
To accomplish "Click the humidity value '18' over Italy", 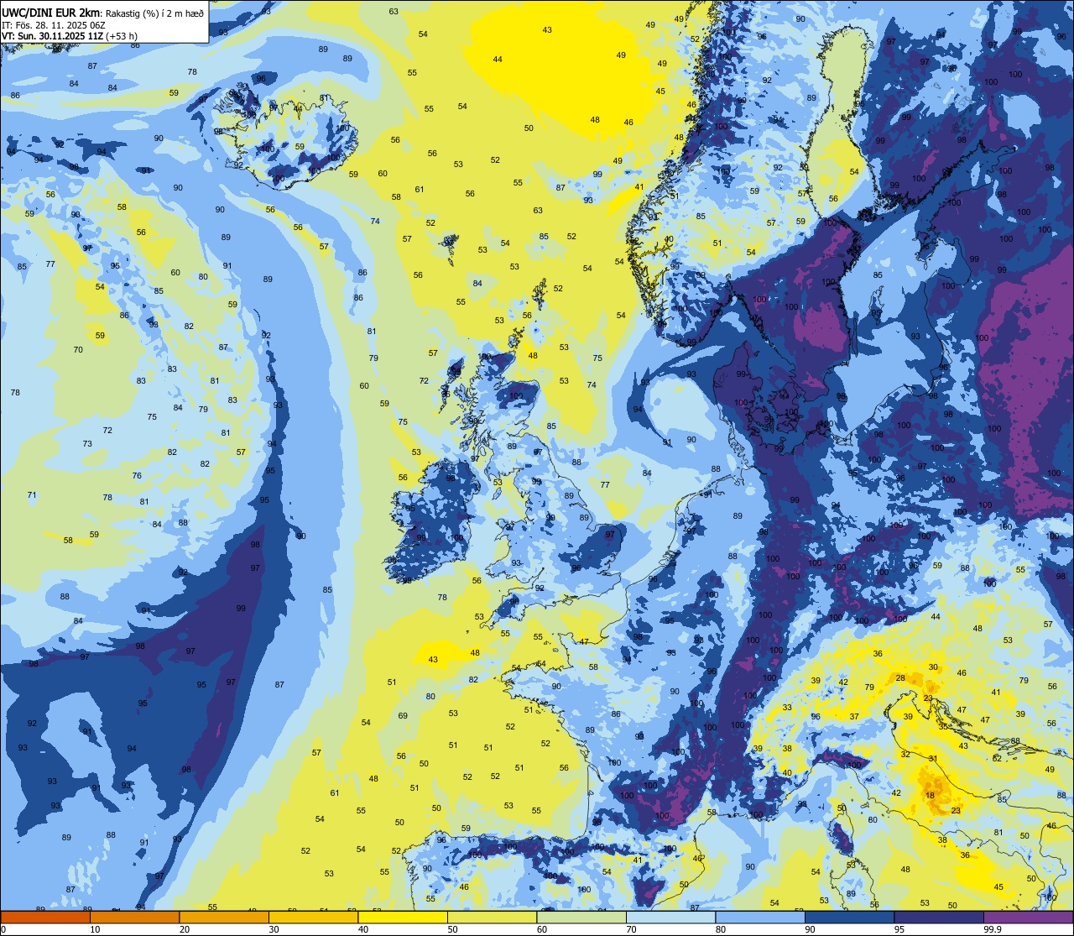I will 930,795.
